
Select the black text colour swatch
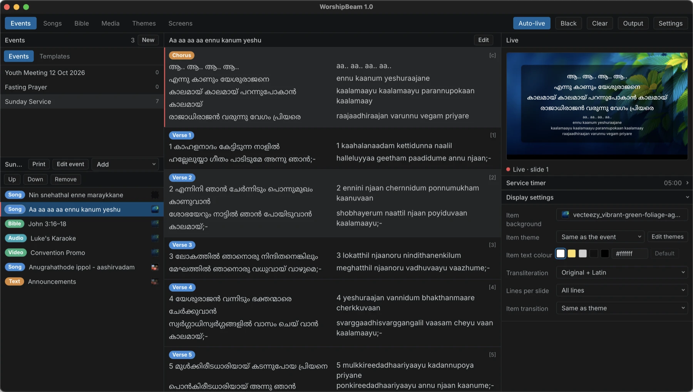[x=605, y=253]
